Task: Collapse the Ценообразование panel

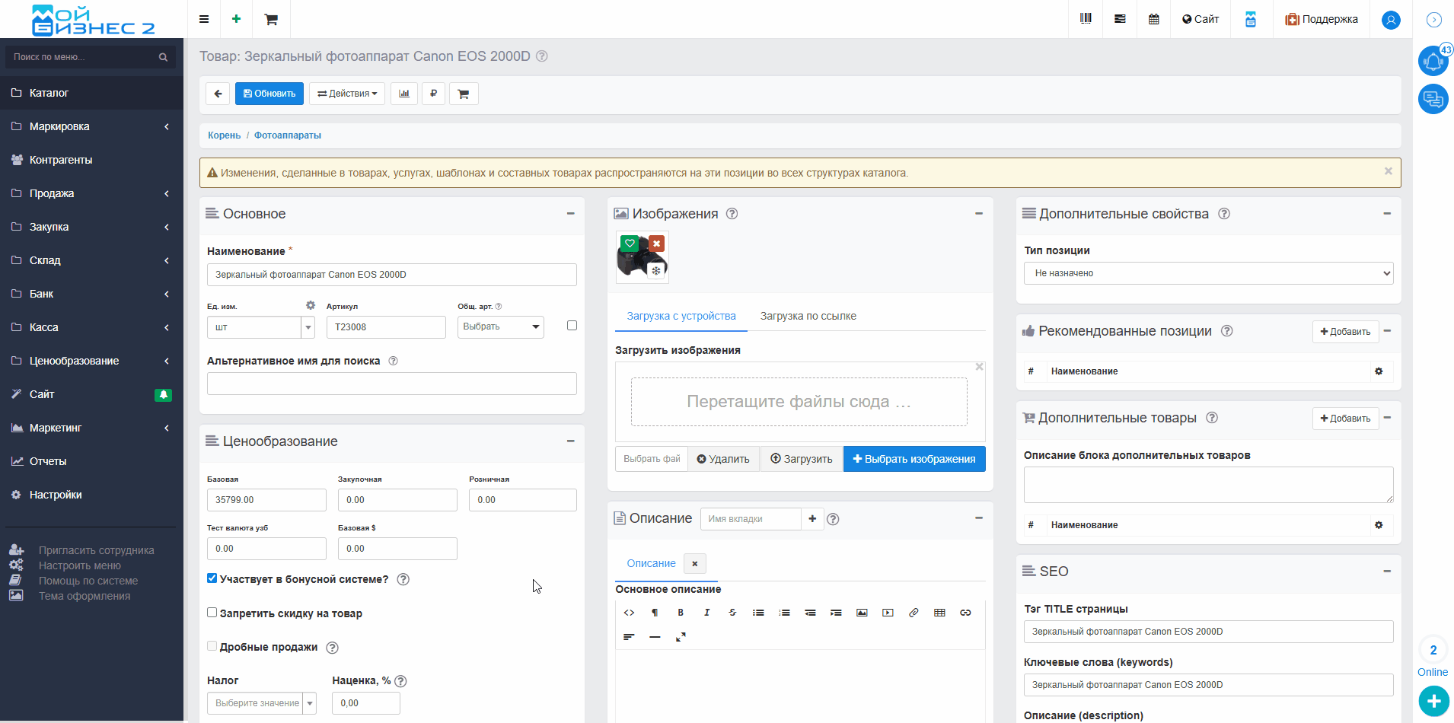Action: coord(570,441)
